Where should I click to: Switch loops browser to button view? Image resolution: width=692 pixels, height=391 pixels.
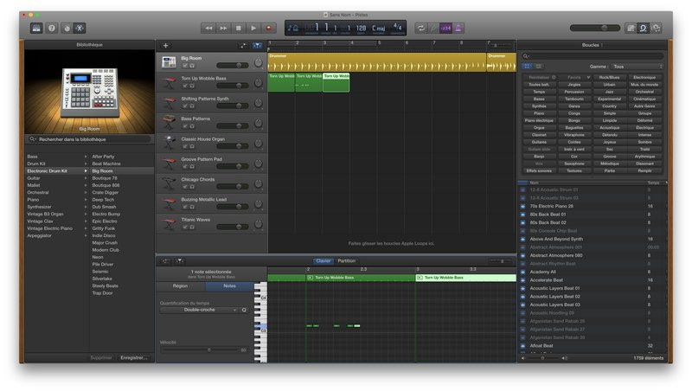[x=527, y=67]
